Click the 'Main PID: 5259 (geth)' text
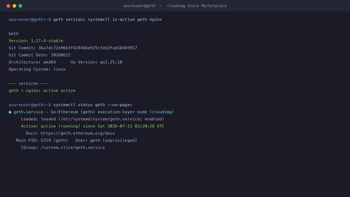This screenshot has width=350, height=197. (42, 140)
